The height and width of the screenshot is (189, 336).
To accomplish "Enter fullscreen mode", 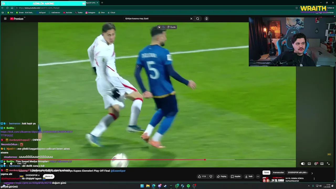I will click(x=328, y=164).
